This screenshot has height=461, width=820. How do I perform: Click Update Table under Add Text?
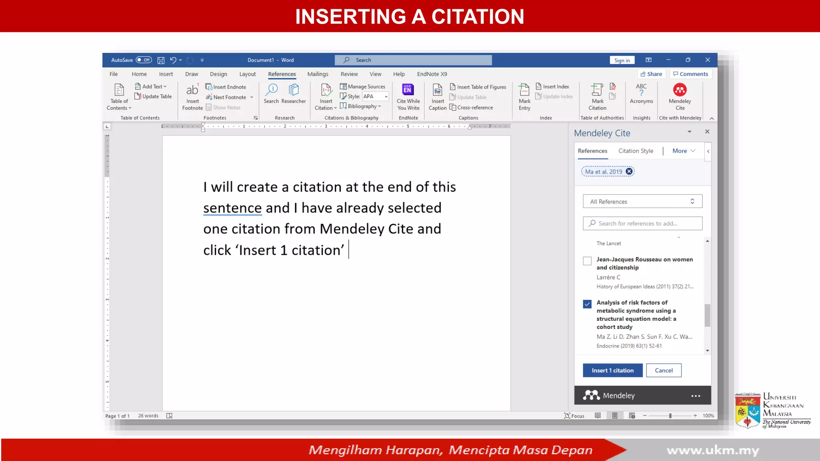[153, 96]
